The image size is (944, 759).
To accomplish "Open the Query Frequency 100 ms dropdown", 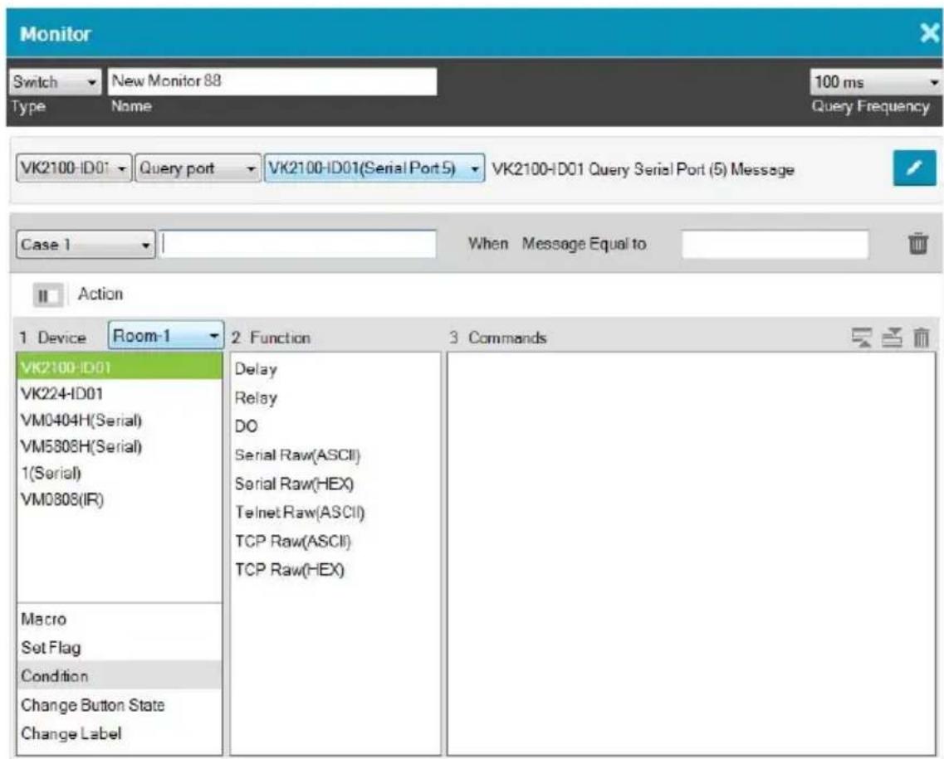I will [x=877, y=82].
